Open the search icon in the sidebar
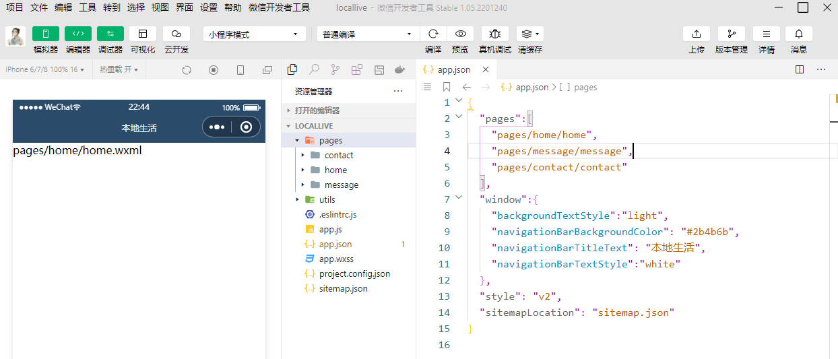The width and height of the screenshot is (838, 359). (x=314, y=69)
